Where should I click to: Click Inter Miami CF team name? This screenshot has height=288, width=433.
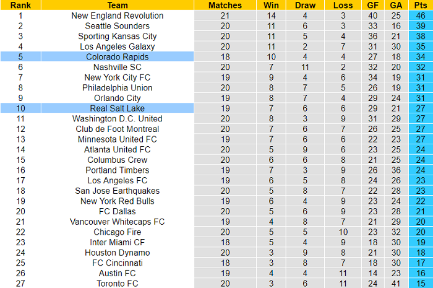pos(118,242)
